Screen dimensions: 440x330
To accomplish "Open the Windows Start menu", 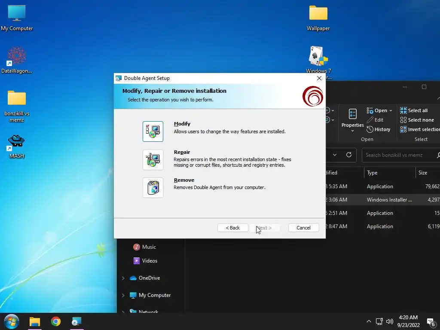I will pos(12,321).
